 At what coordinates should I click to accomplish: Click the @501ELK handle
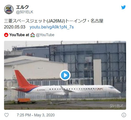point(25,12)
